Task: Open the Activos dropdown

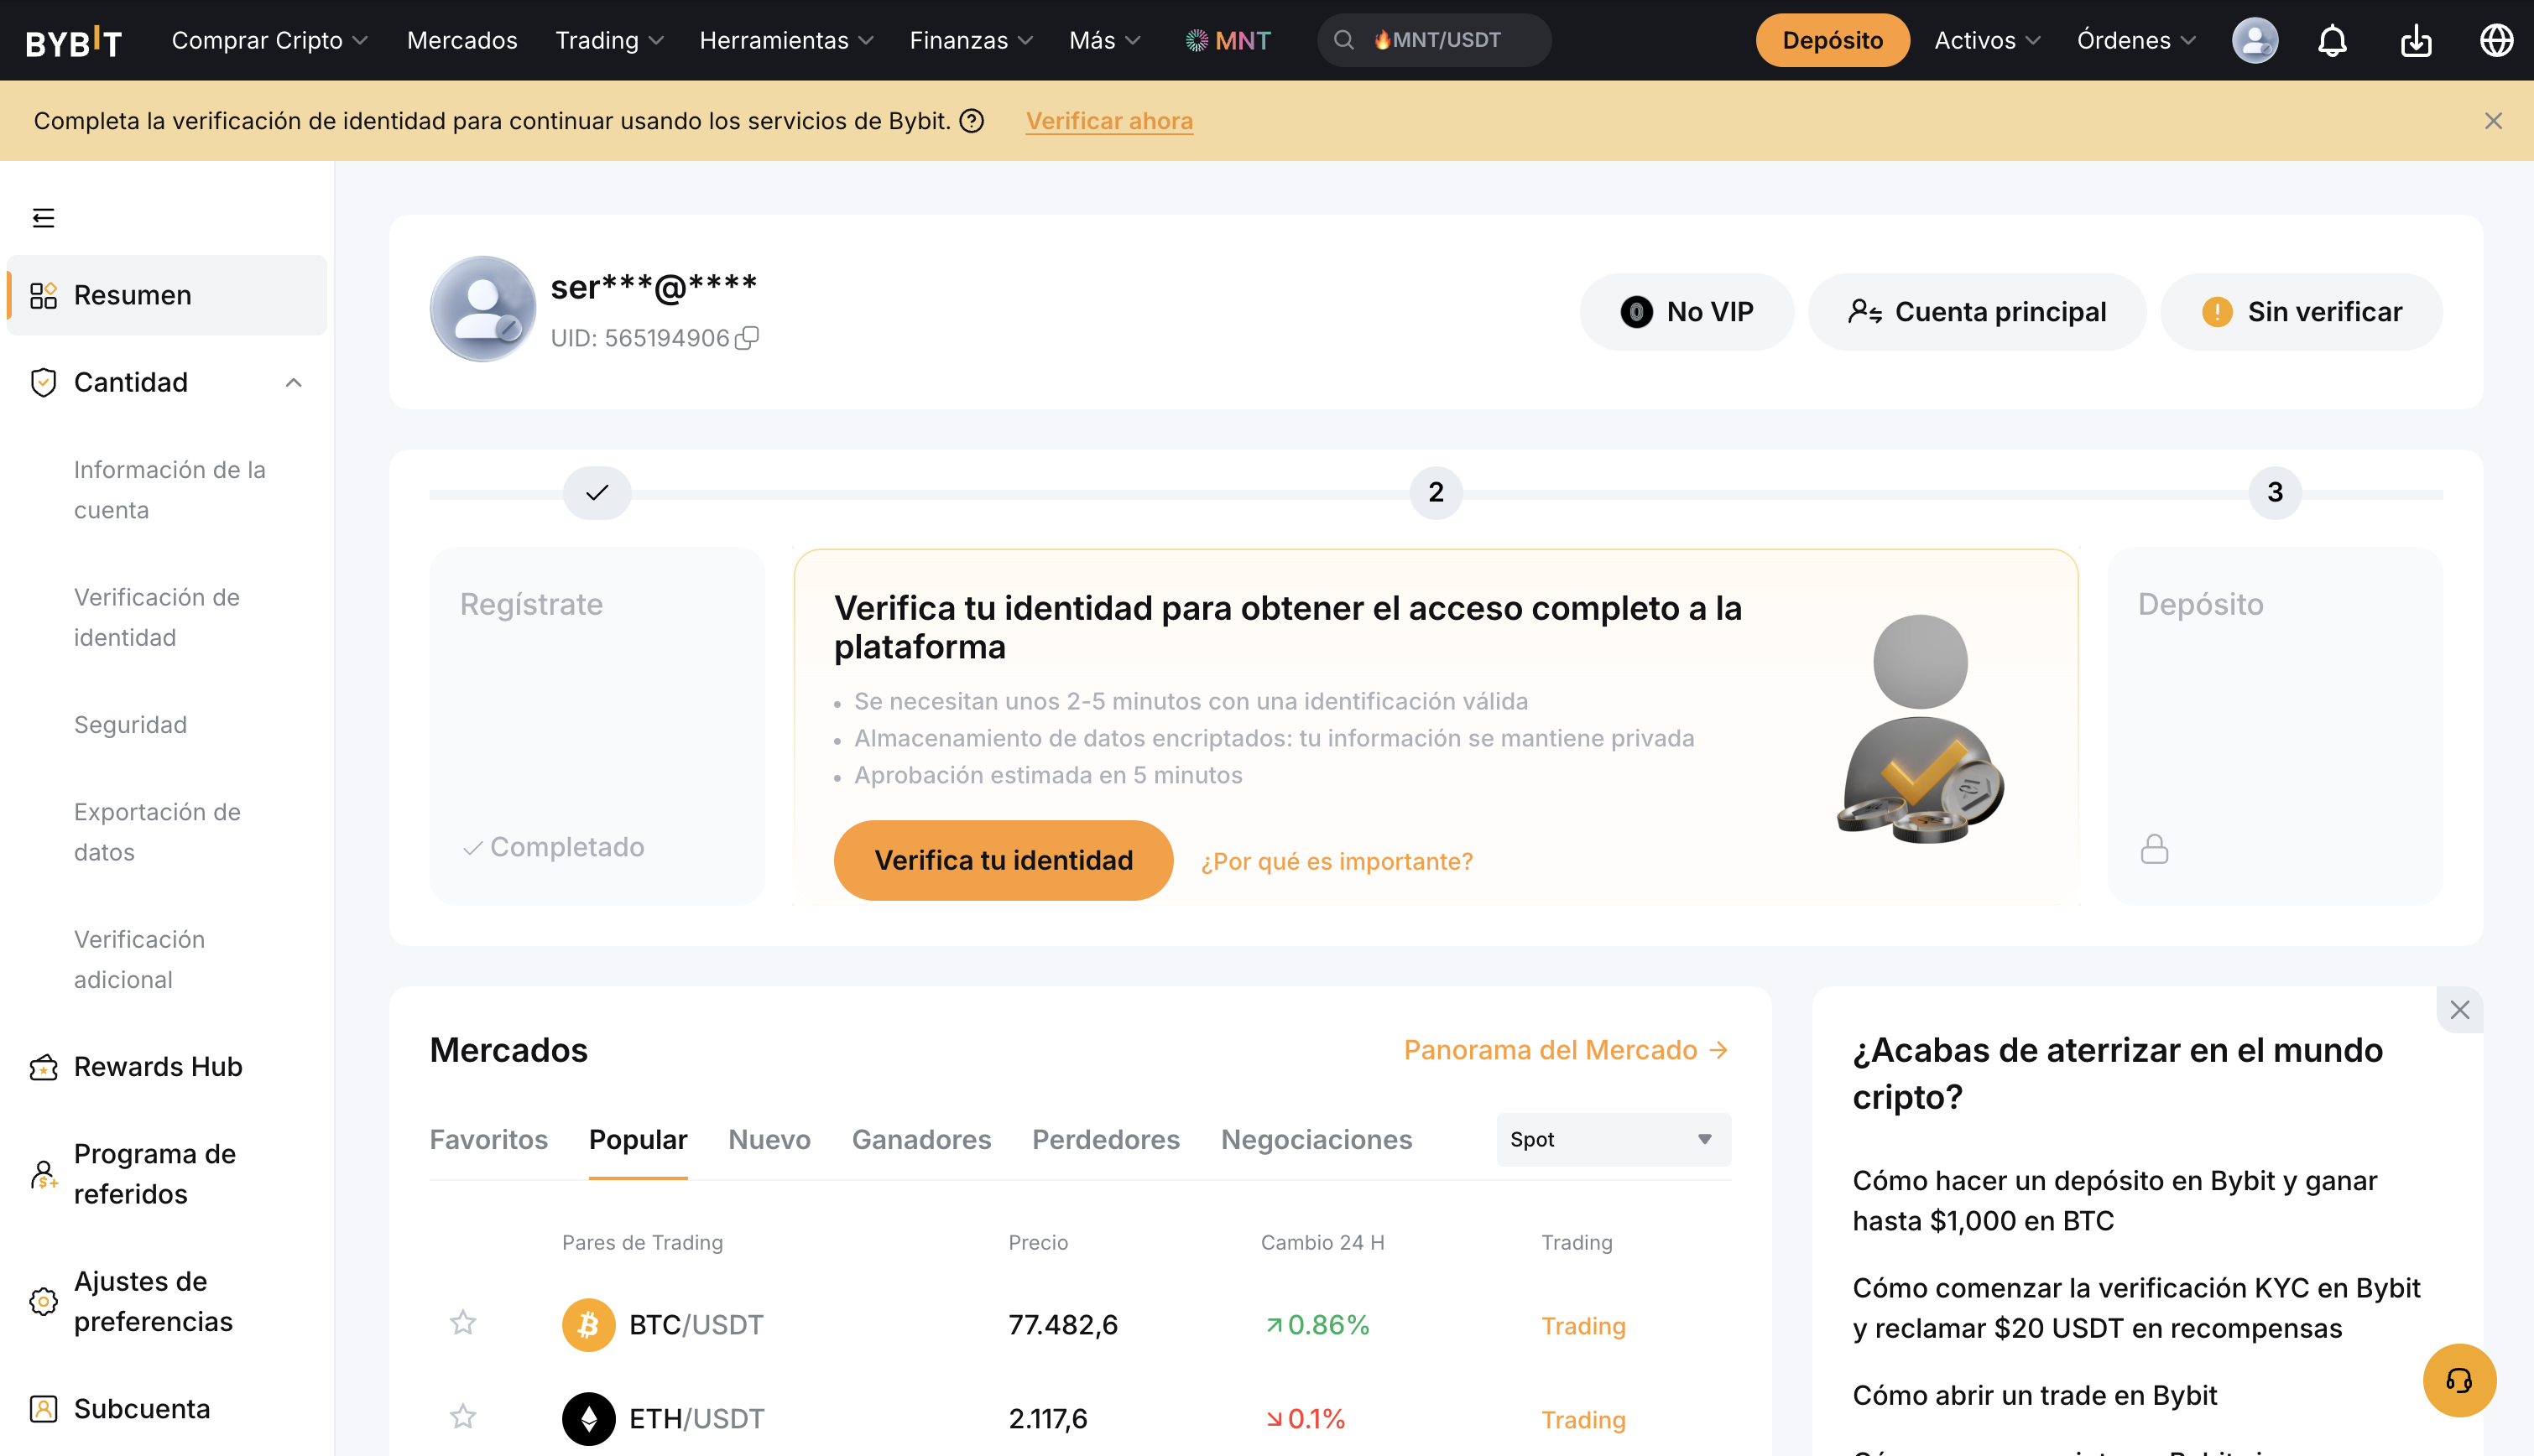Action: point(1987,40)
